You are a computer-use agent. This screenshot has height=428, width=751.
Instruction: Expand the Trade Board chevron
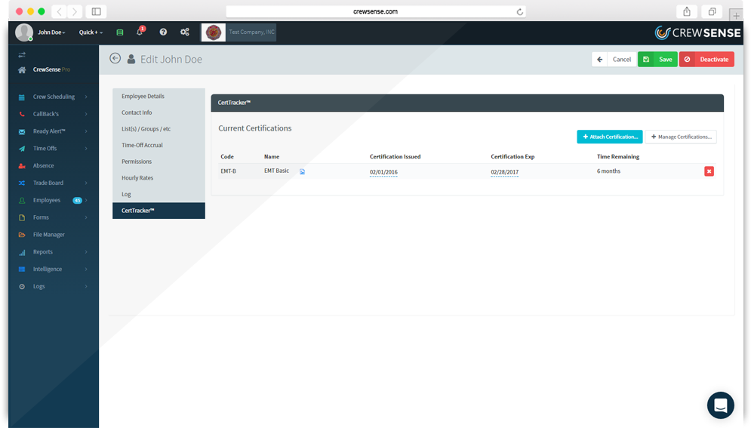(x=86, y=183)
